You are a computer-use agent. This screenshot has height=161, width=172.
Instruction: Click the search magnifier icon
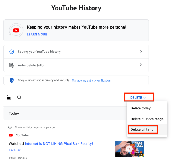[x=19, y=98]
